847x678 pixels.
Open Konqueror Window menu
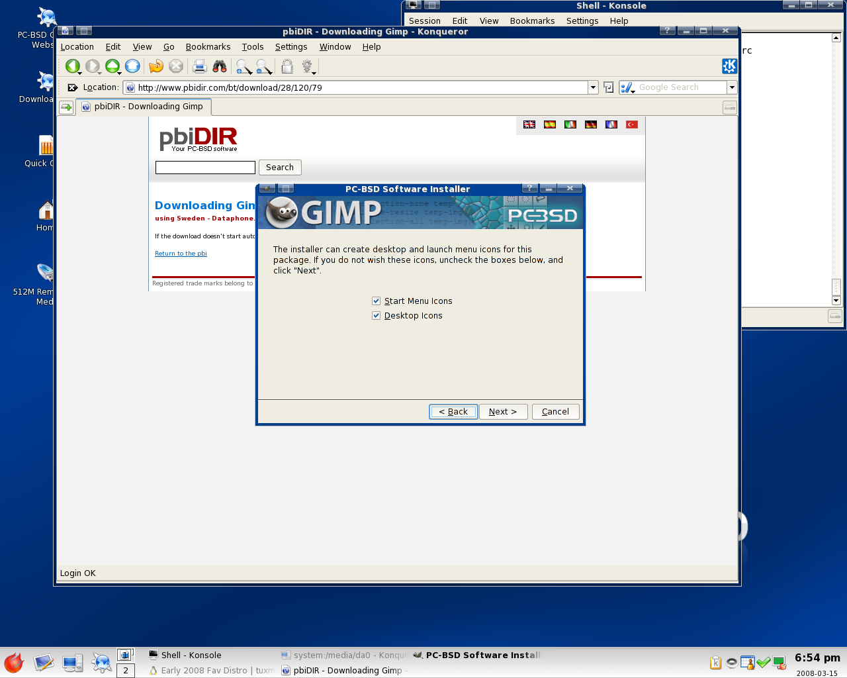pos(335,47)
